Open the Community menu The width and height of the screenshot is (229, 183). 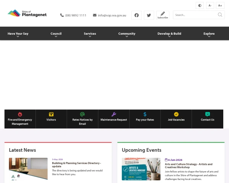click(x=127, y=34)
